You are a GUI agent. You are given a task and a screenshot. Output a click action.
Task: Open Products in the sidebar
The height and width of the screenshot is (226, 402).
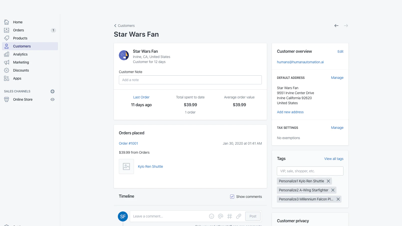30,38
